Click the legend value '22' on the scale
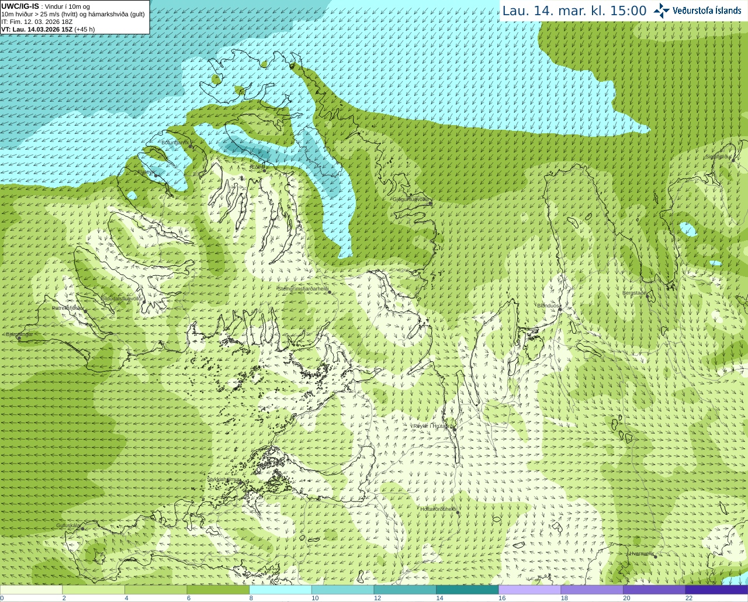This screenshot has height=602, width=748. point(689,598)
